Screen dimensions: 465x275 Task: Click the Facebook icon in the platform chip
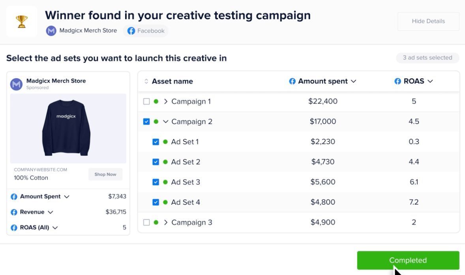point(131,31)
